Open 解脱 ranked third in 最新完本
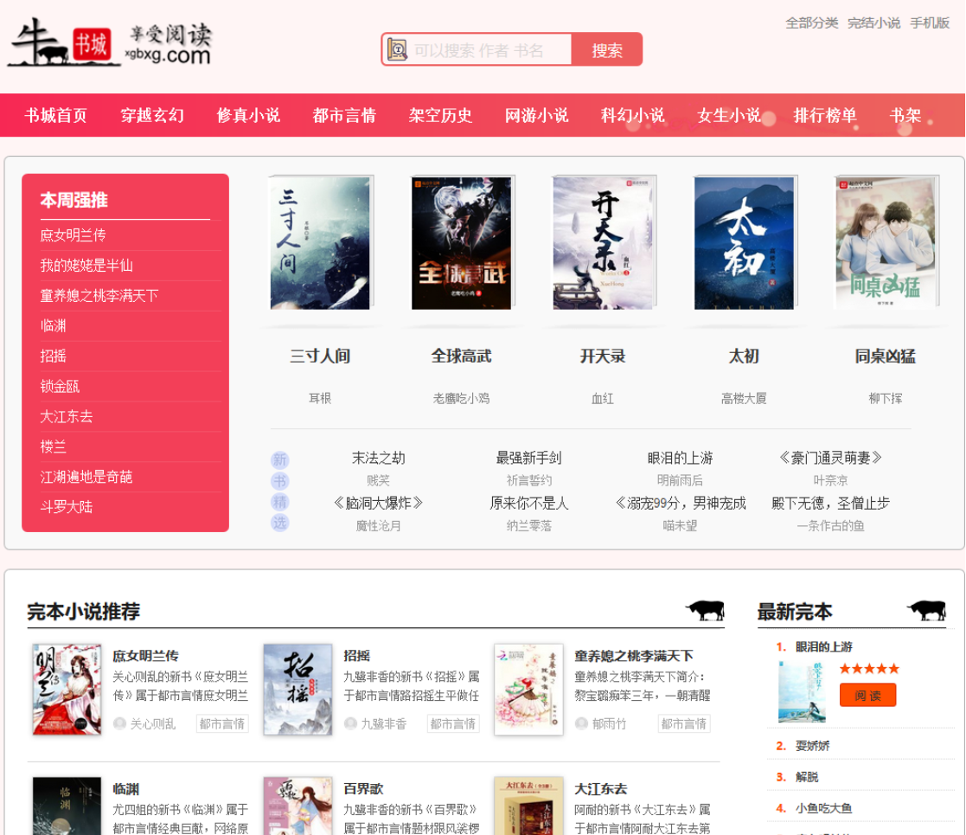Viewport: 966px width, 835px height. 807,777
